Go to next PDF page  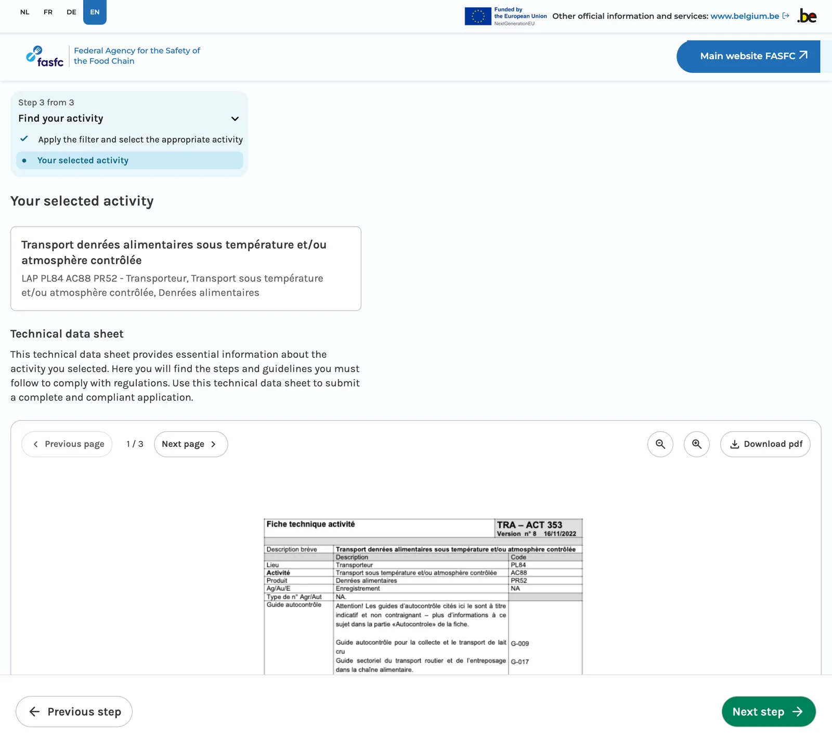pos(191,444)
